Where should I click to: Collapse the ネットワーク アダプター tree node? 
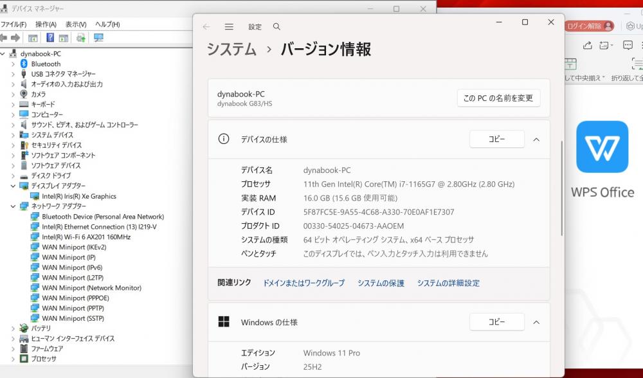[13, 206]
